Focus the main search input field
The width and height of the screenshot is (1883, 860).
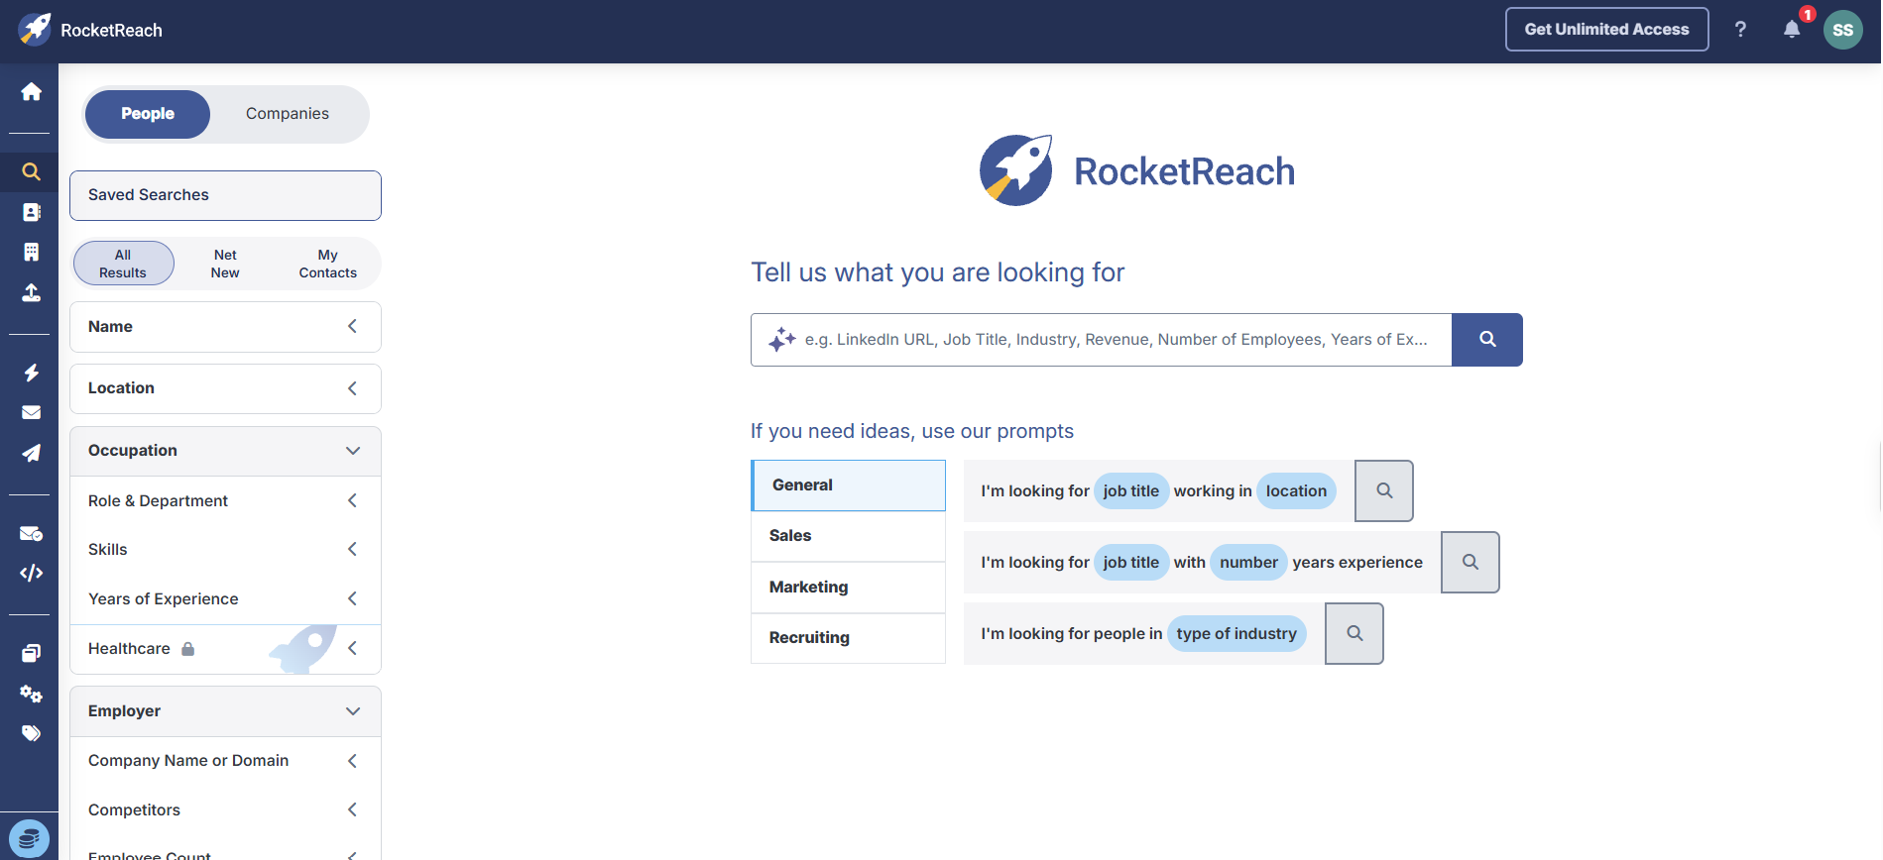[x=1102, y=340]
